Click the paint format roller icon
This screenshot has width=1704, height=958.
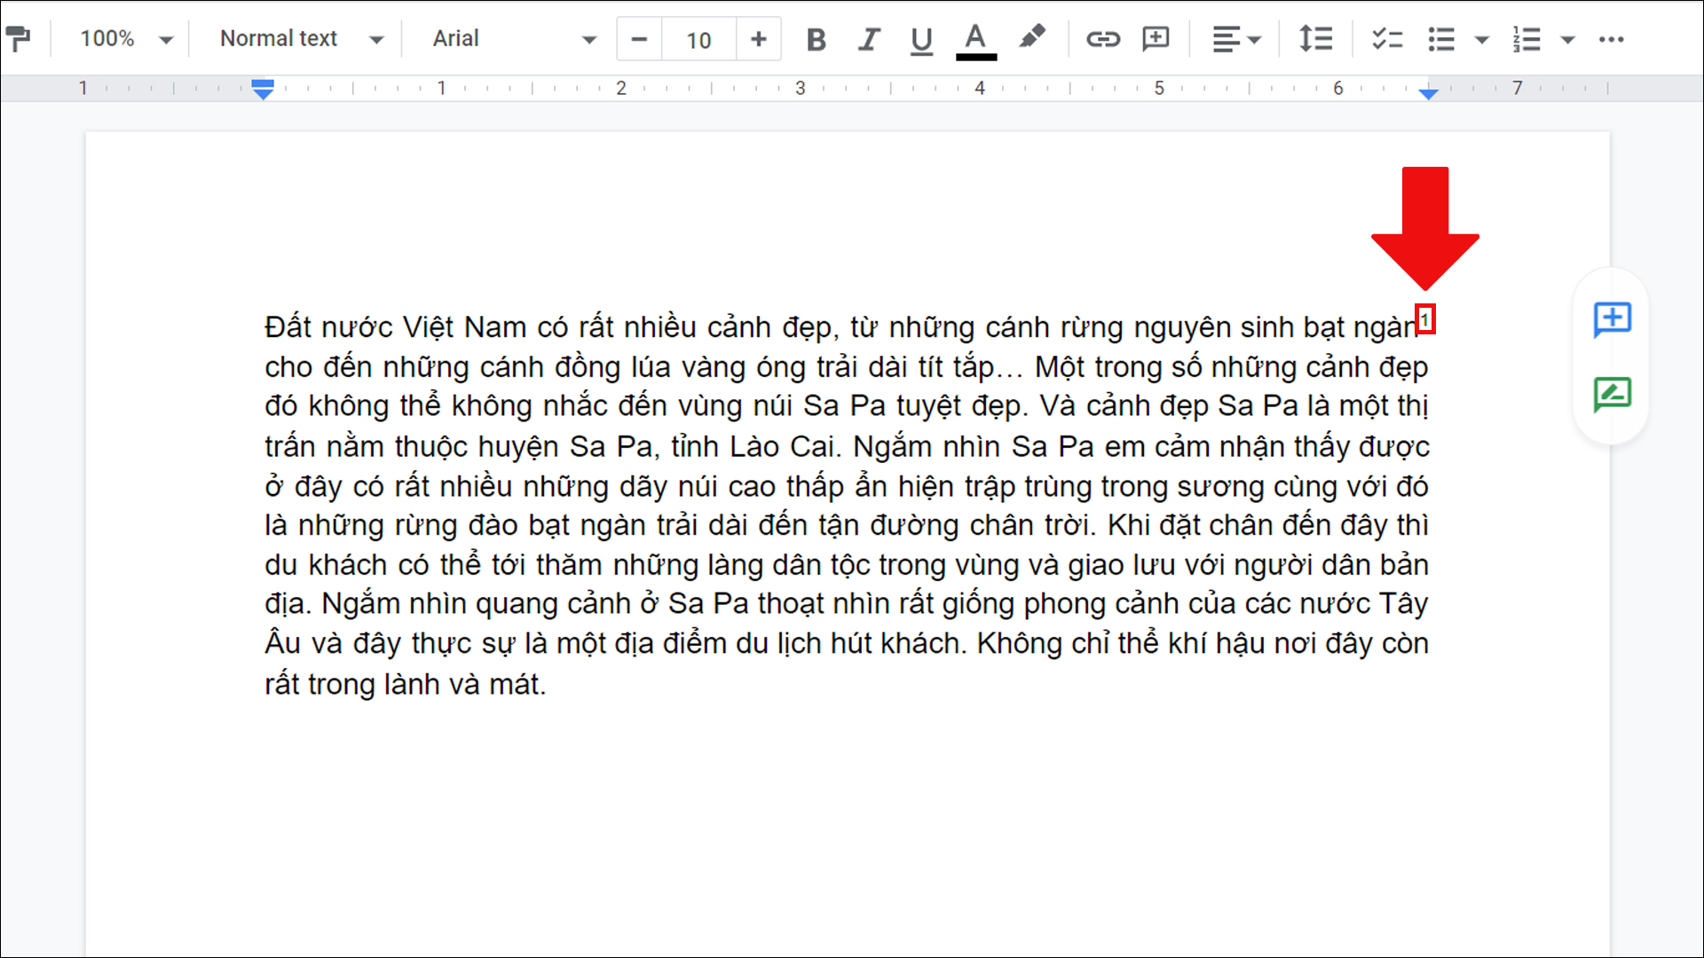click(18, 38)
